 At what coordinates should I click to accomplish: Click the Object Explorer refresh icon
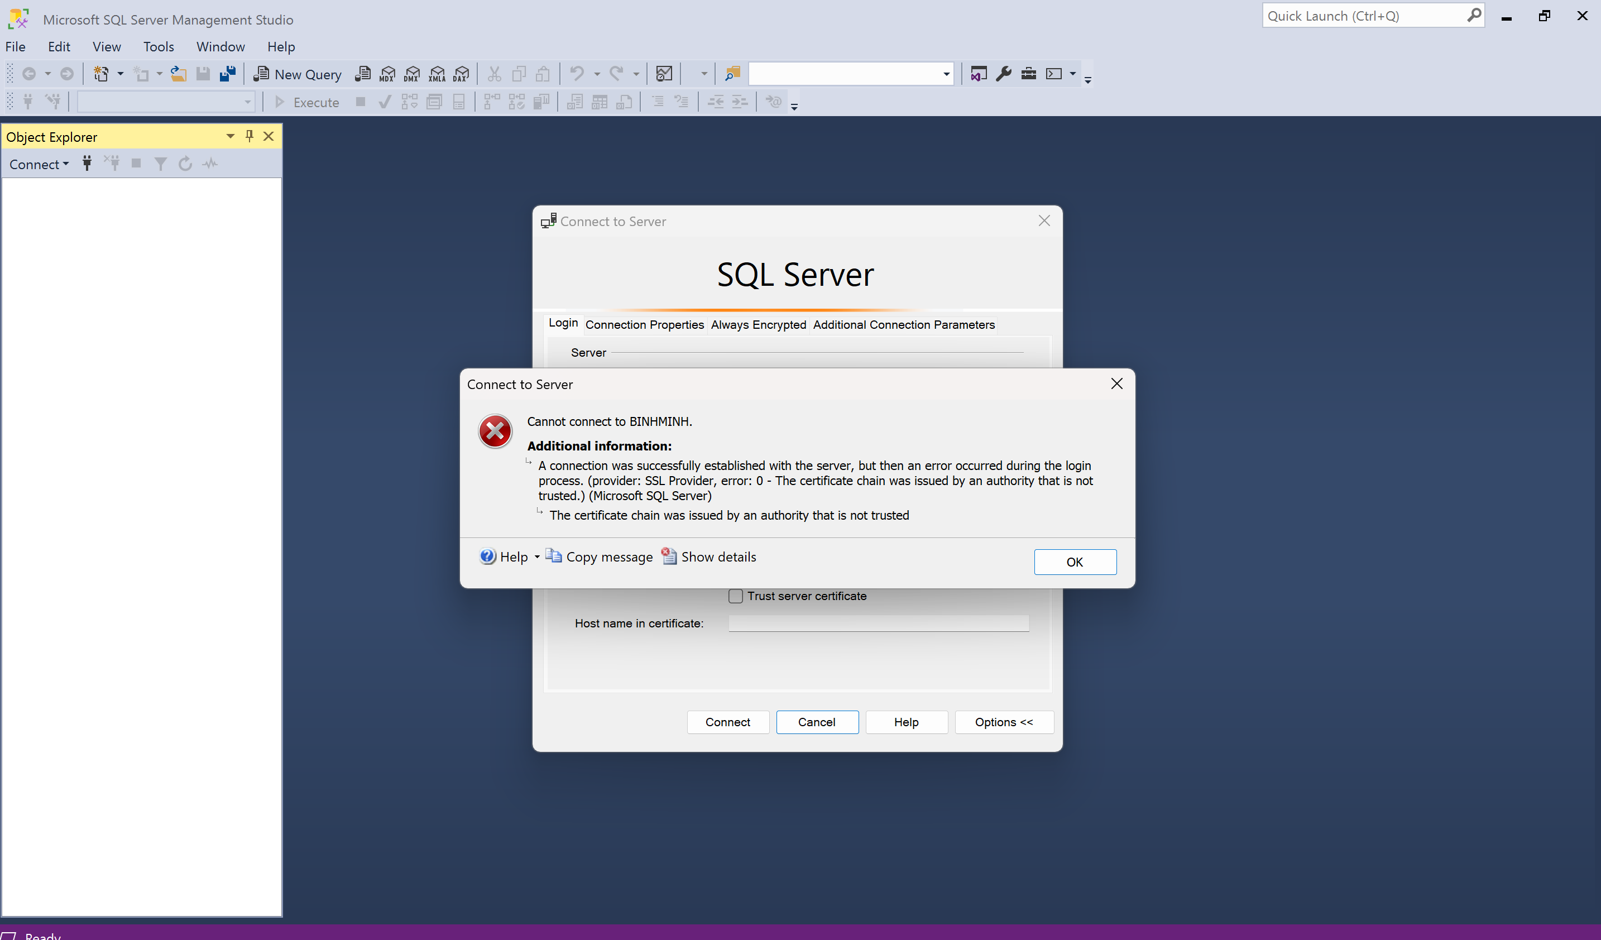point(185,164)
